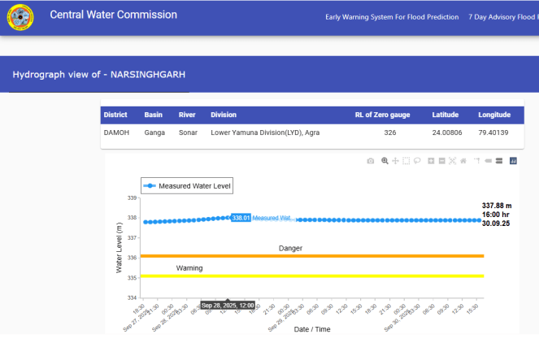Open Early Warning System For Flood Prediction
Image resolution: width=539 pixels, height=356 pixels.
pyautogui.click(x=392, y=17)
